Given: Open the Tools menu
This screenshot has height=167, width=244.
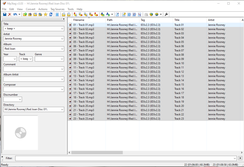Looking at the screenshot, I should 71,9.
